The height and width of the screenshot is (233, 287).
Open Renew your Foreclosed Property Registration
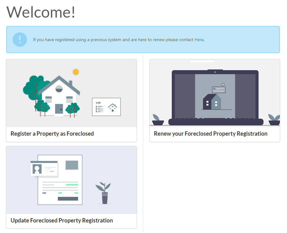coord(210,133)
